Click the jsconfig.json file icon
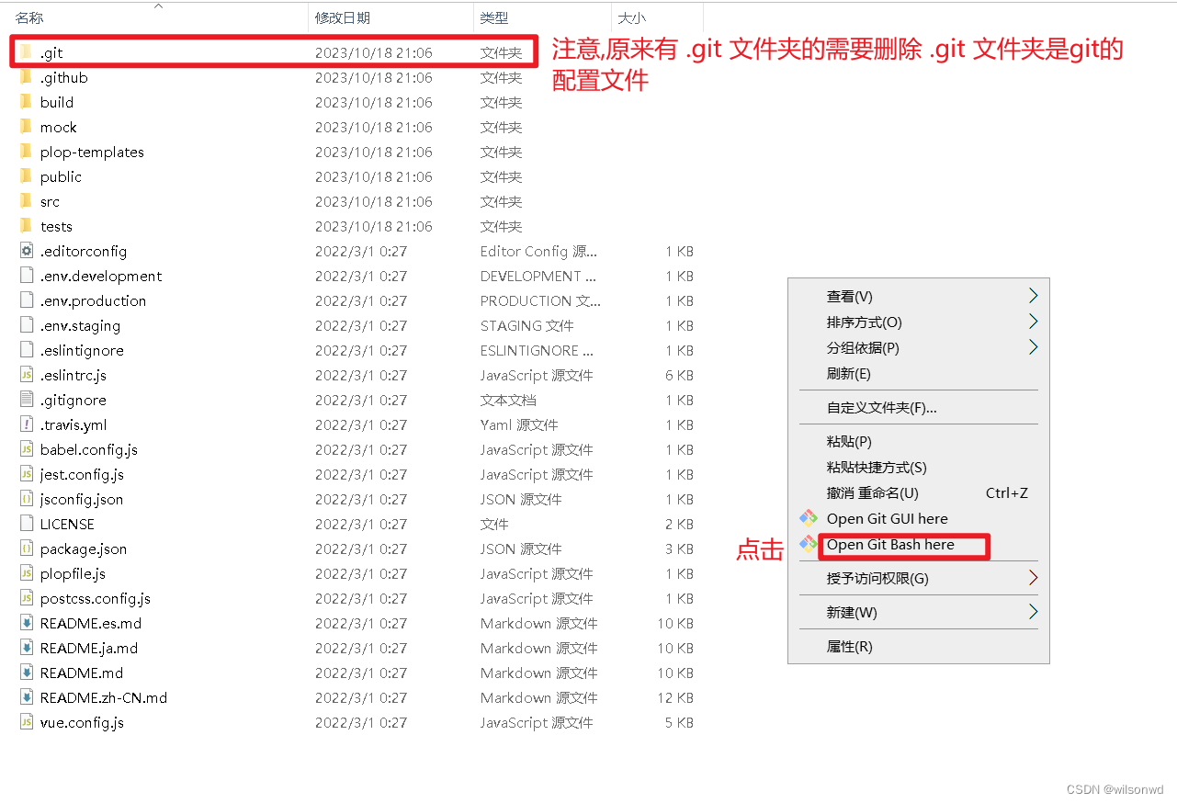Viewport: 1177px width, 803px height. 26,499
